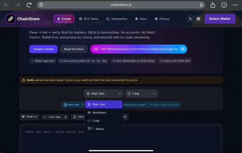Viewport: 242px width, 153px height.
Task: Go forward with the browser forward arrow
Action: click(x=17, y=5)
